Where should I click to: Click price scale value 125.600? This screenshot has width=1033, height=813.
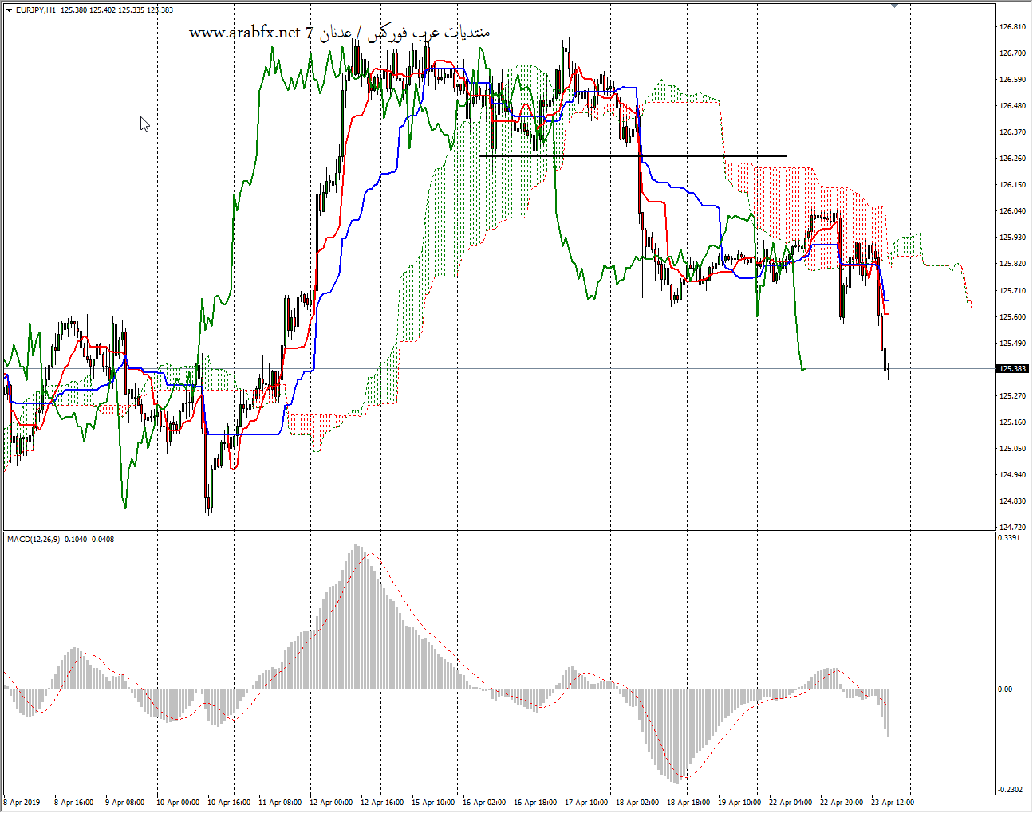pyautogui.click(x=1011, y=317)
